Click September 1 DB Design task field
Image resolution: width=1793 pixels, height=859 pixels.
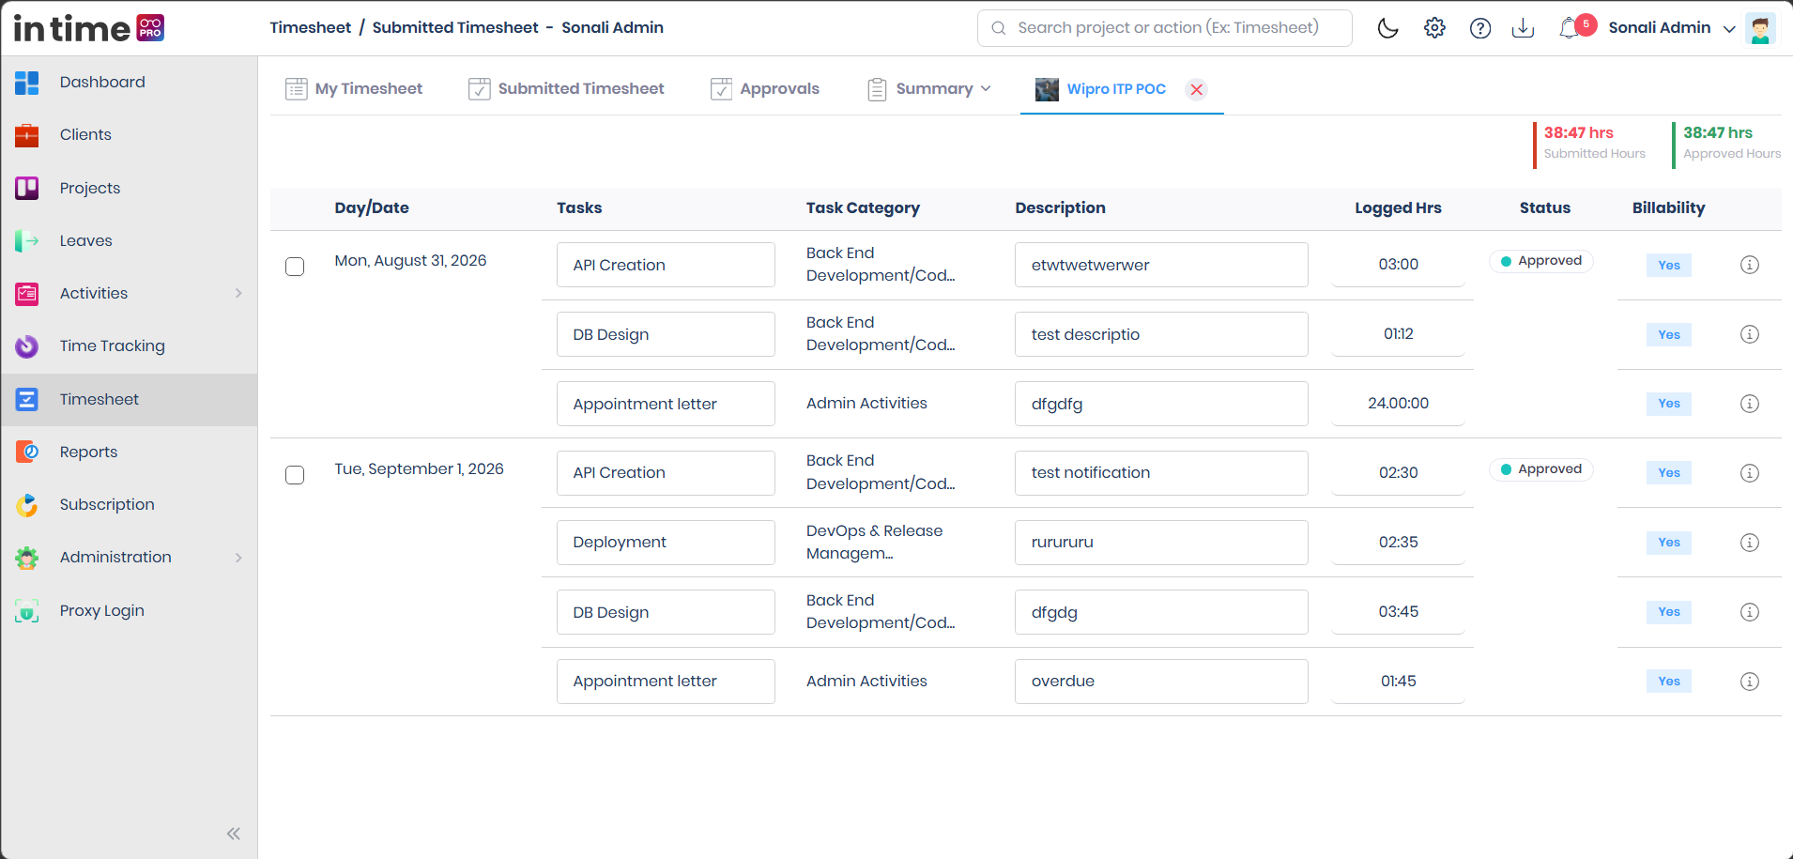[x=666, y=612]
